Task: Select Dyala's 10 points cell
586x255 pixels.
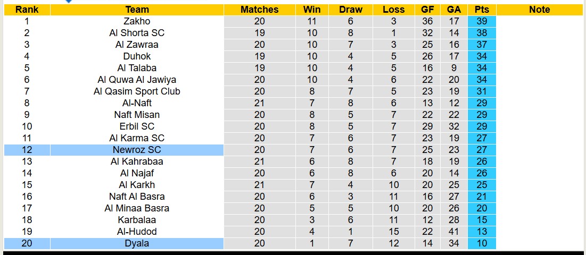Action: point(482,243)
